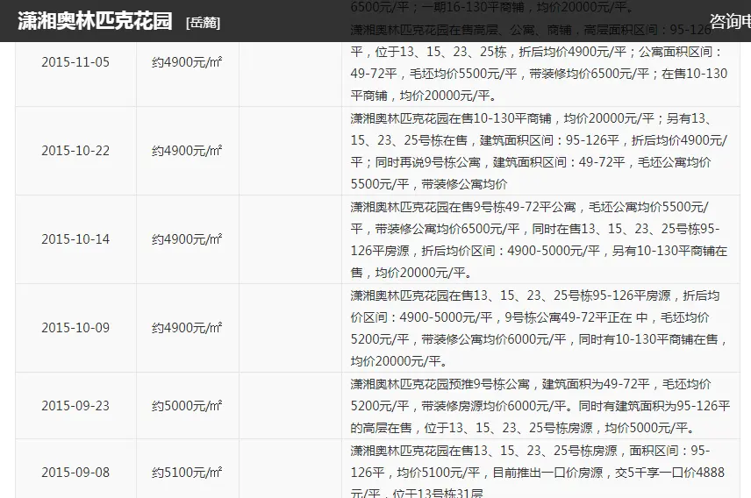Click the 潇湘奥林匹克花园 title in header
This screenshot has height=498, width=751.
pyautogui.click(x=95, y=21)
